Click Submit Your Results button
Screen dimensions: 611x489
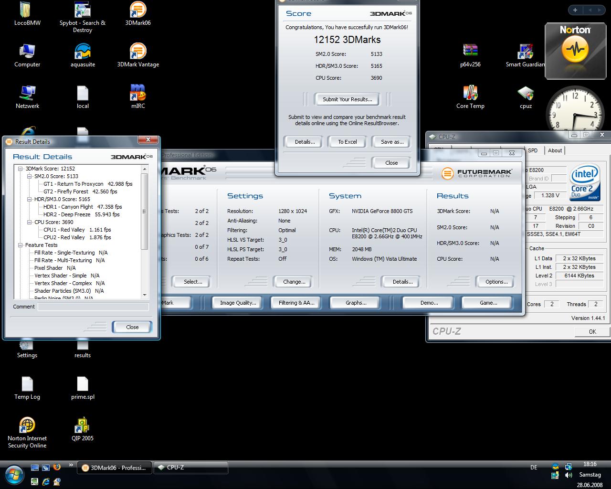tap(347, 99)
